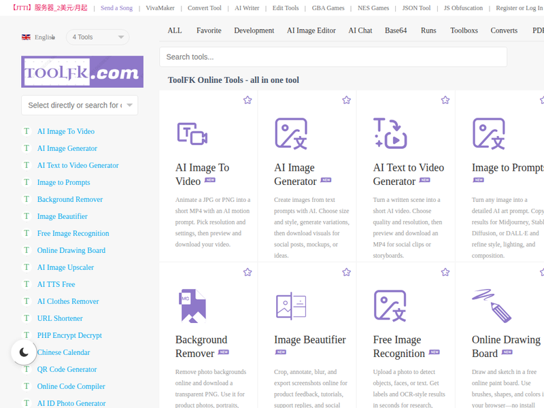Image resolution: width=544 pixels, height=408 pixels.
Task: Open the AI Image Editor category tab
Action: click(x=311, y=31)
